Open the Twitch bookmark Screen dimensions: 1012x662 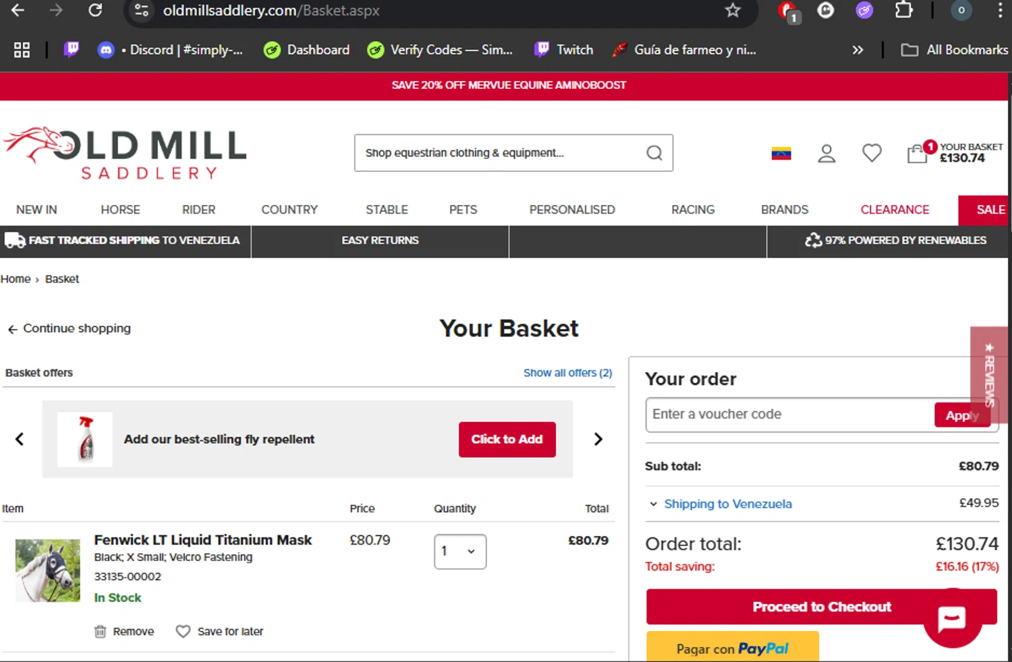tap(564, 50)
